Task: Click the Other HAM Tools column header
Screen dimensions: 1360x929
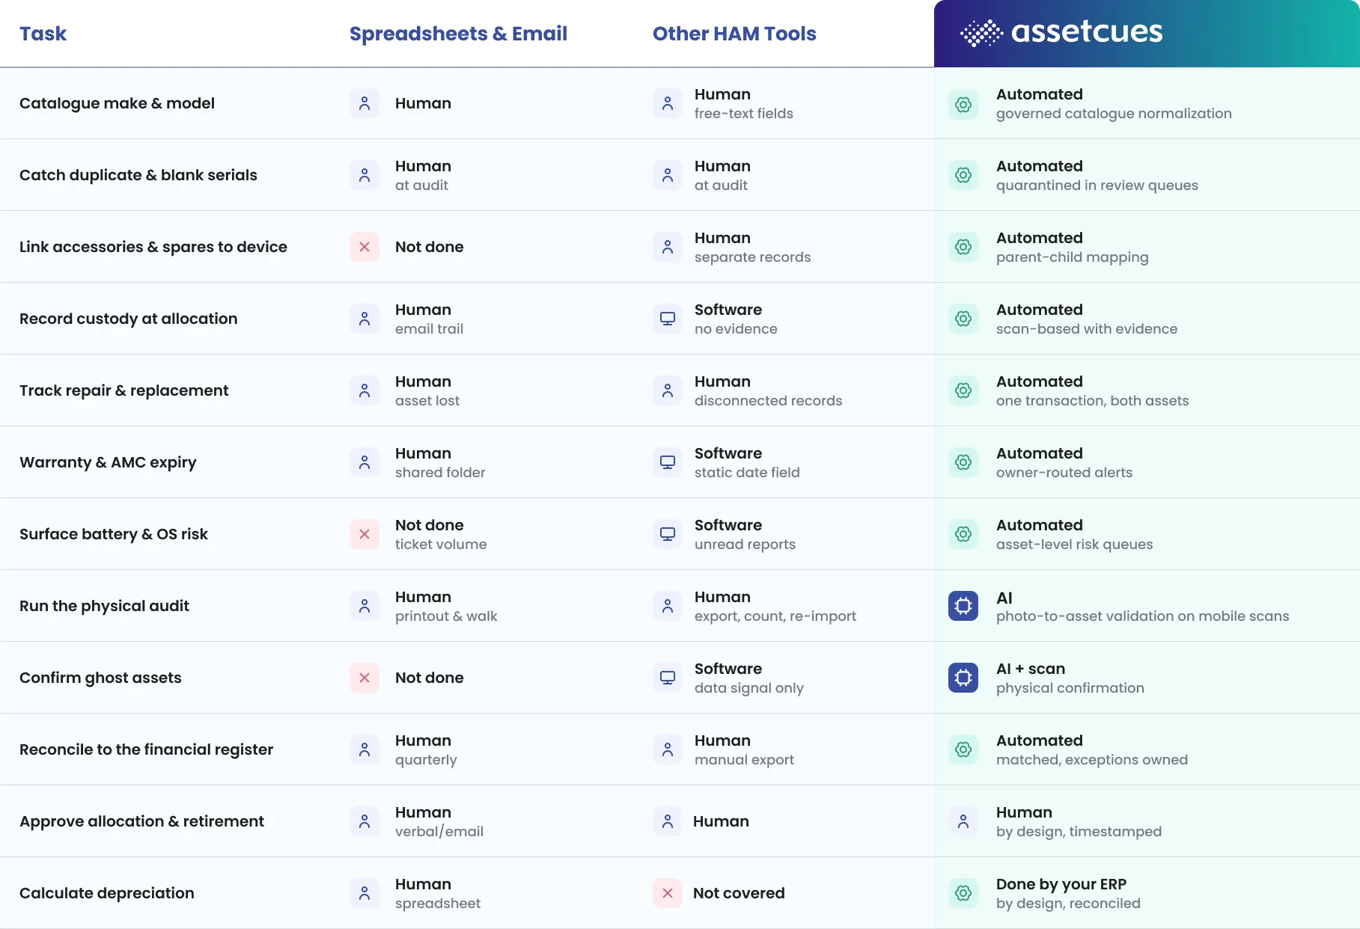Action: coord(734,34)
